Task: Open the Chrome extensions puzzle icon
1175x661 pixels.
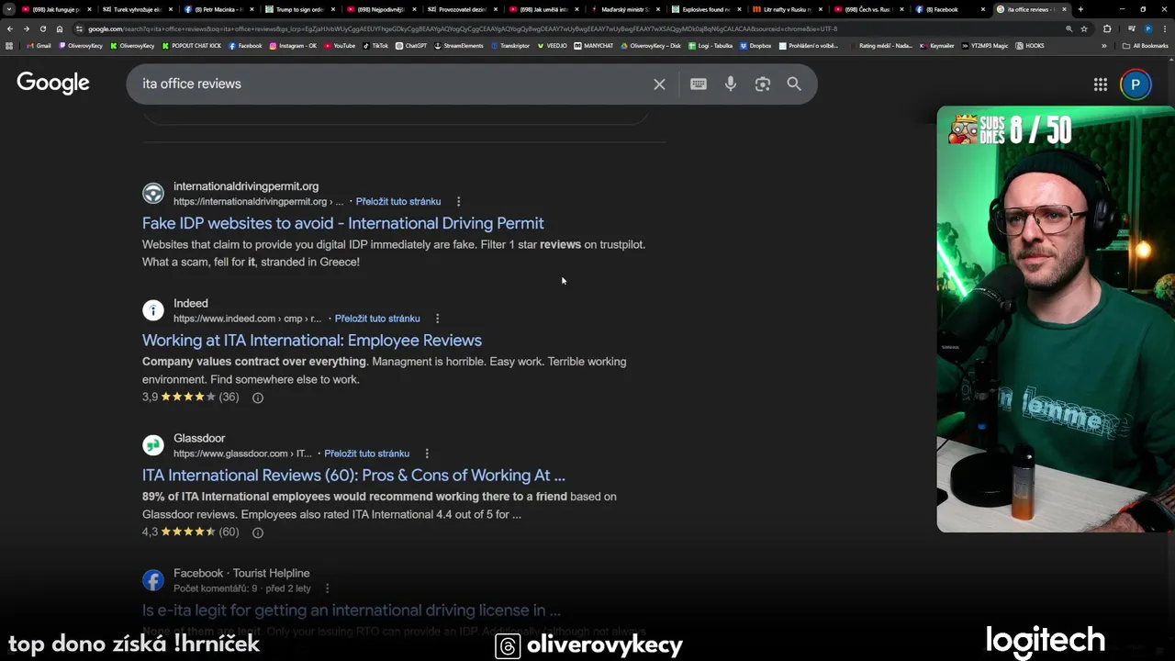Action: pos(1107,28)
